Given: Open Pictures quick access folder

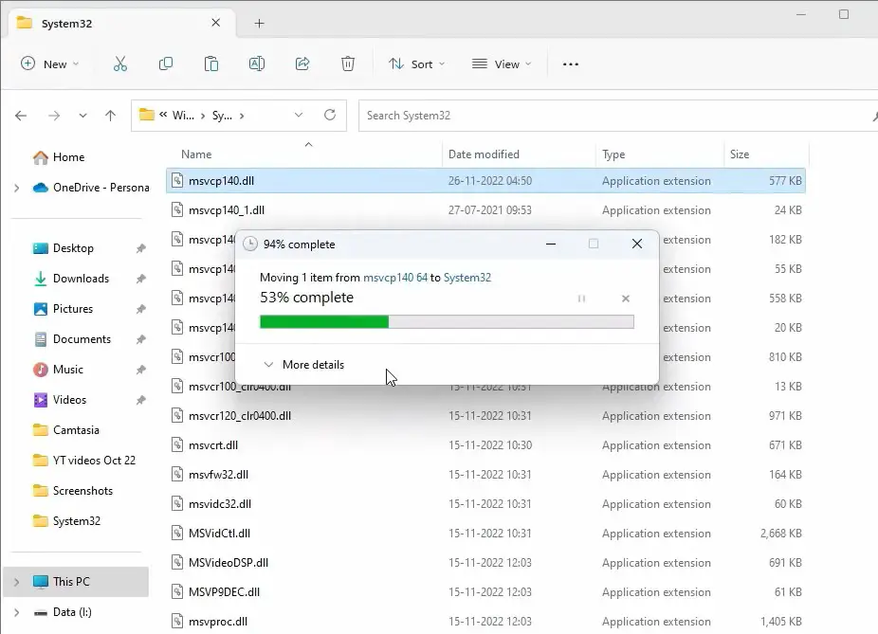Looking at the screenshot, I should pos(63,308).
